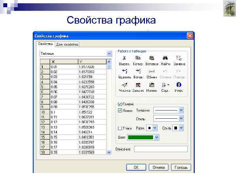
Task: Click the building thumbnail in slide corner
Action: (229, 8)
